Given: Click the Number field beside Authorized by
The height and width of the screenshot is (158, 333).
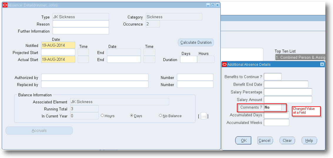Looking at the screenshot, I should [195, 78].
